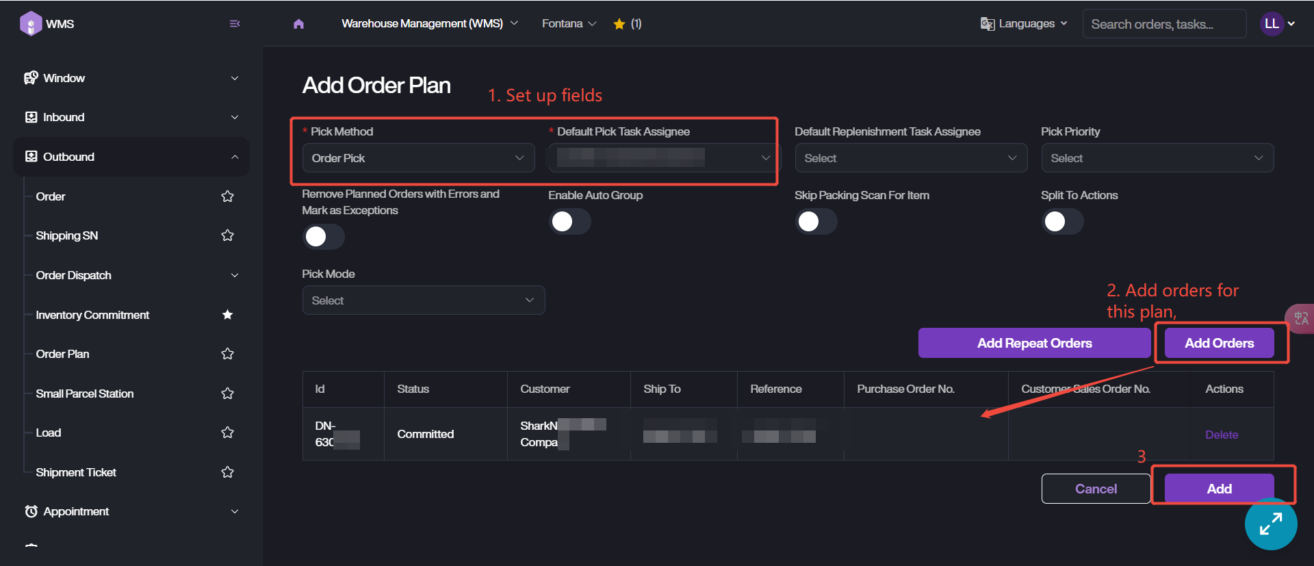Unfavorite Inventory Commitment star
This screenshot has width=1314, height=566.
(228, 315)
